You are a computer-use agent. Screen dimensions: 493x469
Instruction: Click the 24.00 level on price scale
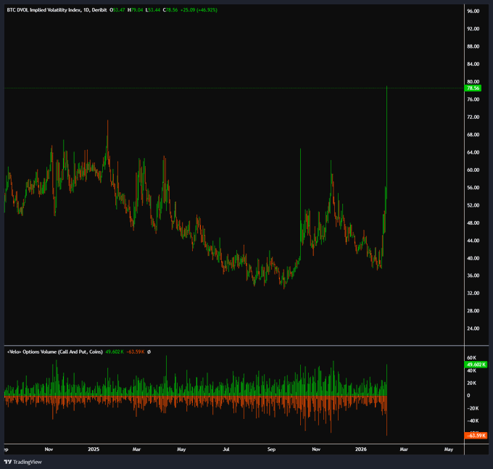tap(472, 328)
